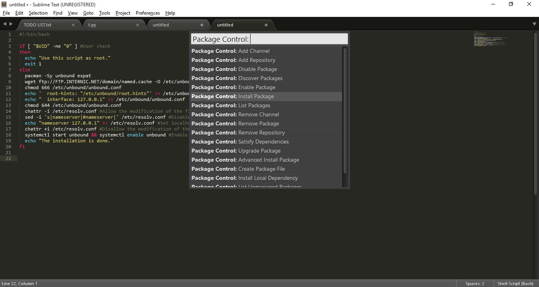
Task: Open the tab list dropdown arrow
Action: click(534, 24)
